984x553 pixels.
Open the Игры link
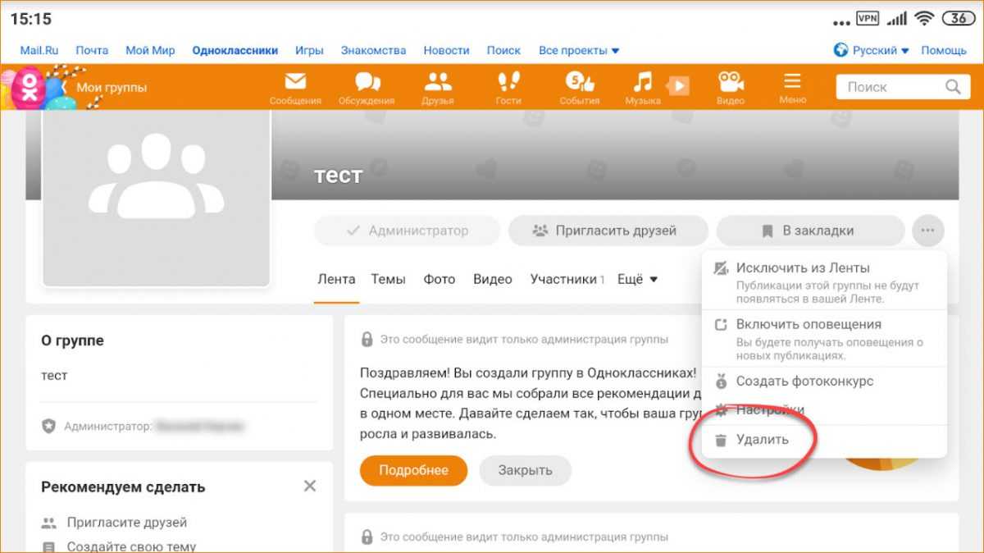(309, 50)
